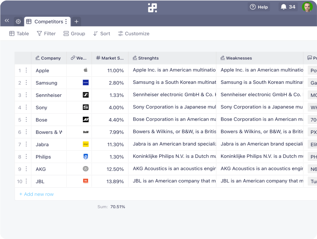Select the Jabra company name cell
Screen dimensions: 317x239
pos(49,144)
